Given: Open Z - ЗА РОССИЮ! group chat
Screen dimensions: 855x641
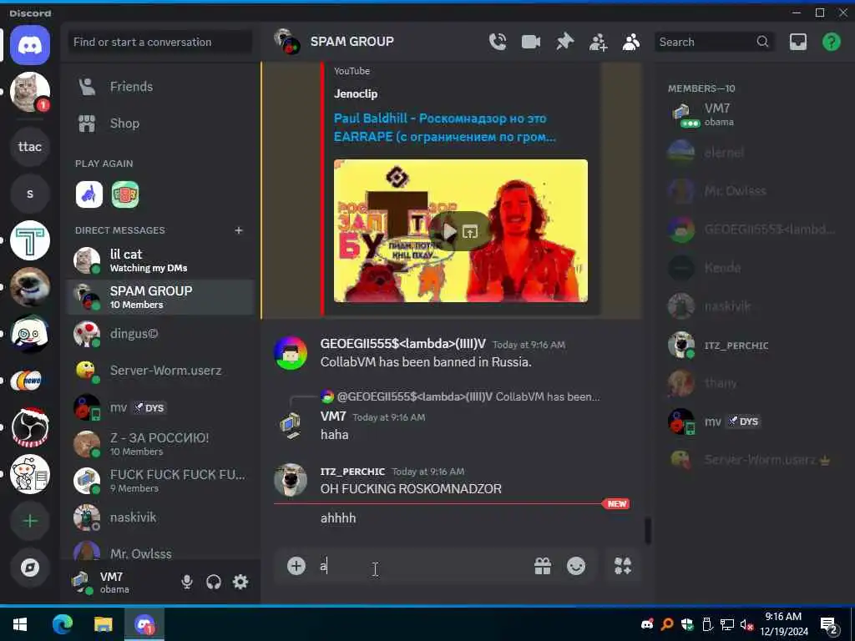Looking at the screenshot, I should [159, 444].
